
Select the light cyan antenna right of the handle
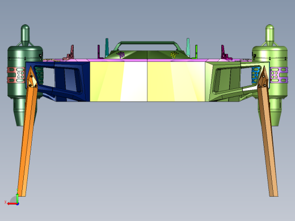(188, 47)
